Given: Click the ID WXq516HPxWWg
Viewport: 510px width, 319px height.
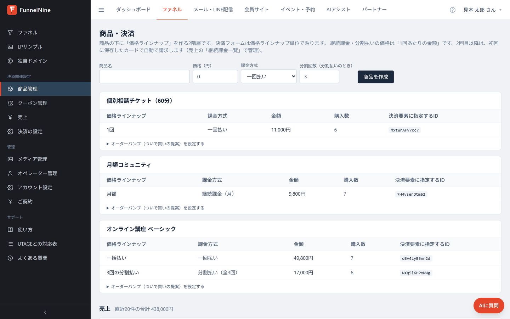Looking at the screenshot, I should click(416, 273).
